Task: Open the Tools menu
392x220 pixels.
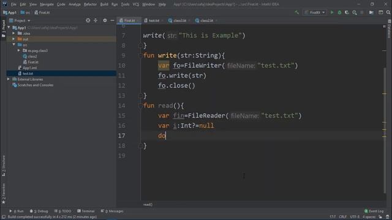Action: (x=125, y=4)
